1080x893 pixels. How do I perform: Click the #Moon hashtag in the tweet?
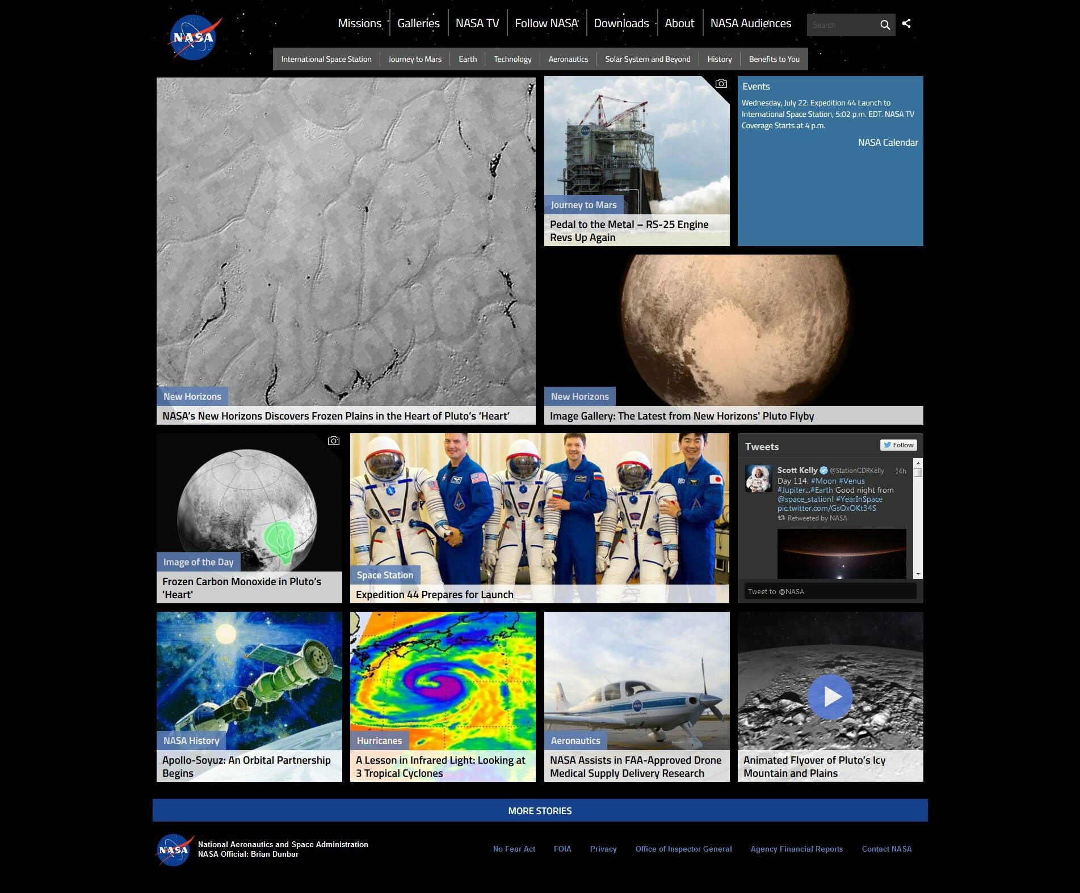point(823,481)
